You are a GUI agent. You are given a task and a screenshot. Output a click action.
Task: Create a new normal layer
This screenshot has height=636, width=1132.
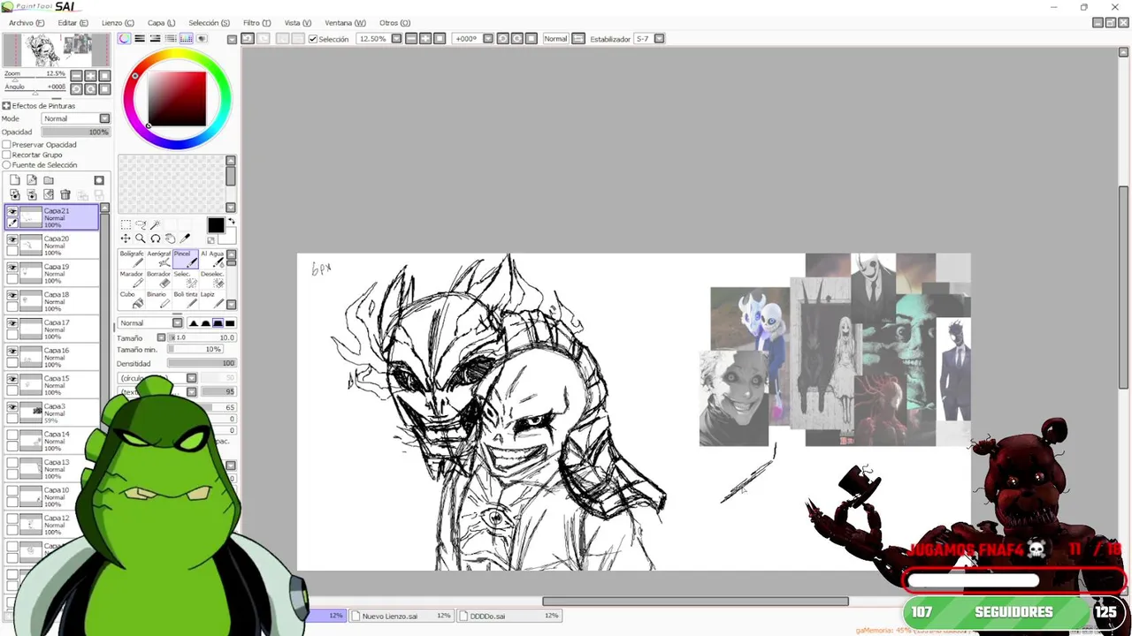click(x=15, y=179)
